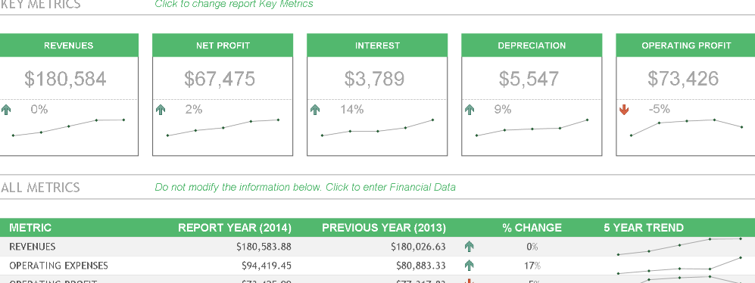Click the up arrow in Revenues table row

tap(470, 247)
